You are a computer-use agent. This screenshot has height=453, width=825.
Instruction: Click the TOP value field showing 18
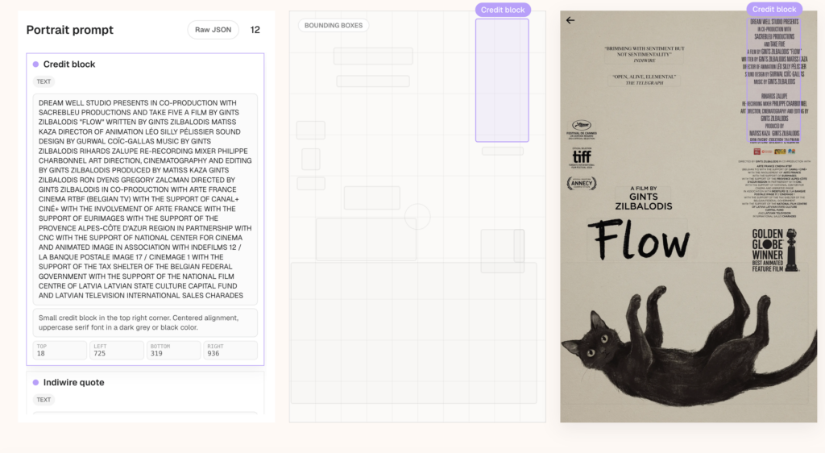tap(60, 351)
